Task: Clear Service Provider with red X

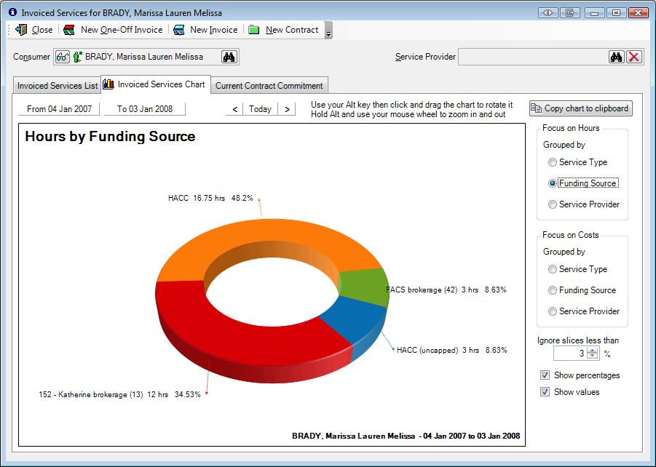Action: tap(634, 57)
